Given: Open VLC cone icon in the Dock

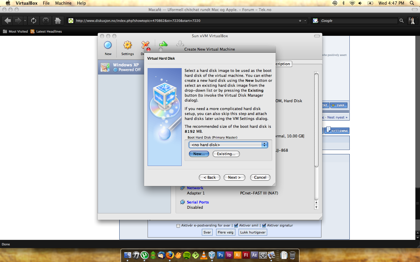Looking at the screenshot, I should pos(204,255).
